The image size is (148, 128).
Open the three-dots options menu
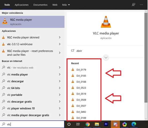[141, 5]
